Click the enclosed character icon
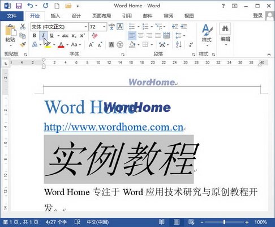Screen dimensions: 275x227 [120, 45]
